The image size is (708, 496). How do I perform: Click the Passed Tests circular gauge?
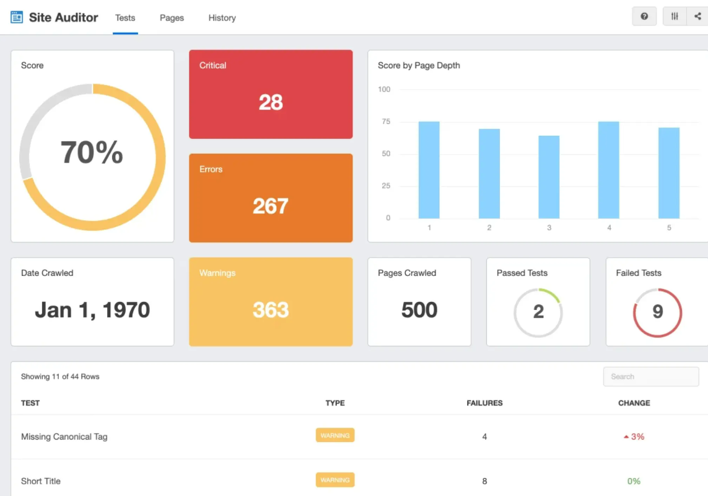(538, 312)
